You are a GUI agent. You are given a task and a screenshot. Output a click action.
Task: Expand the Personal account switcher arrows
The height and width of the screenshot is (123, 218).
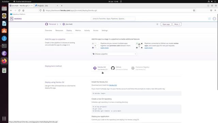pyautogui.click(x=58, y=24)
